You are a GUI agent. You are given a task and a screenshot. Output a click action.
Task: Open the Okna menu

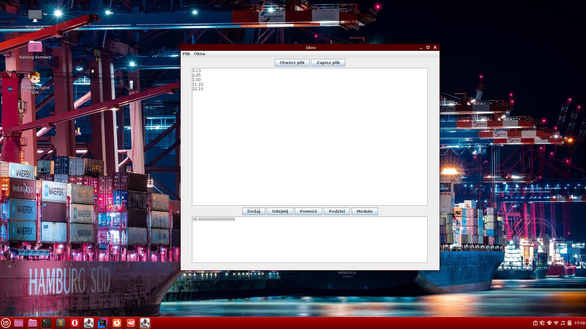click(199, 54)
